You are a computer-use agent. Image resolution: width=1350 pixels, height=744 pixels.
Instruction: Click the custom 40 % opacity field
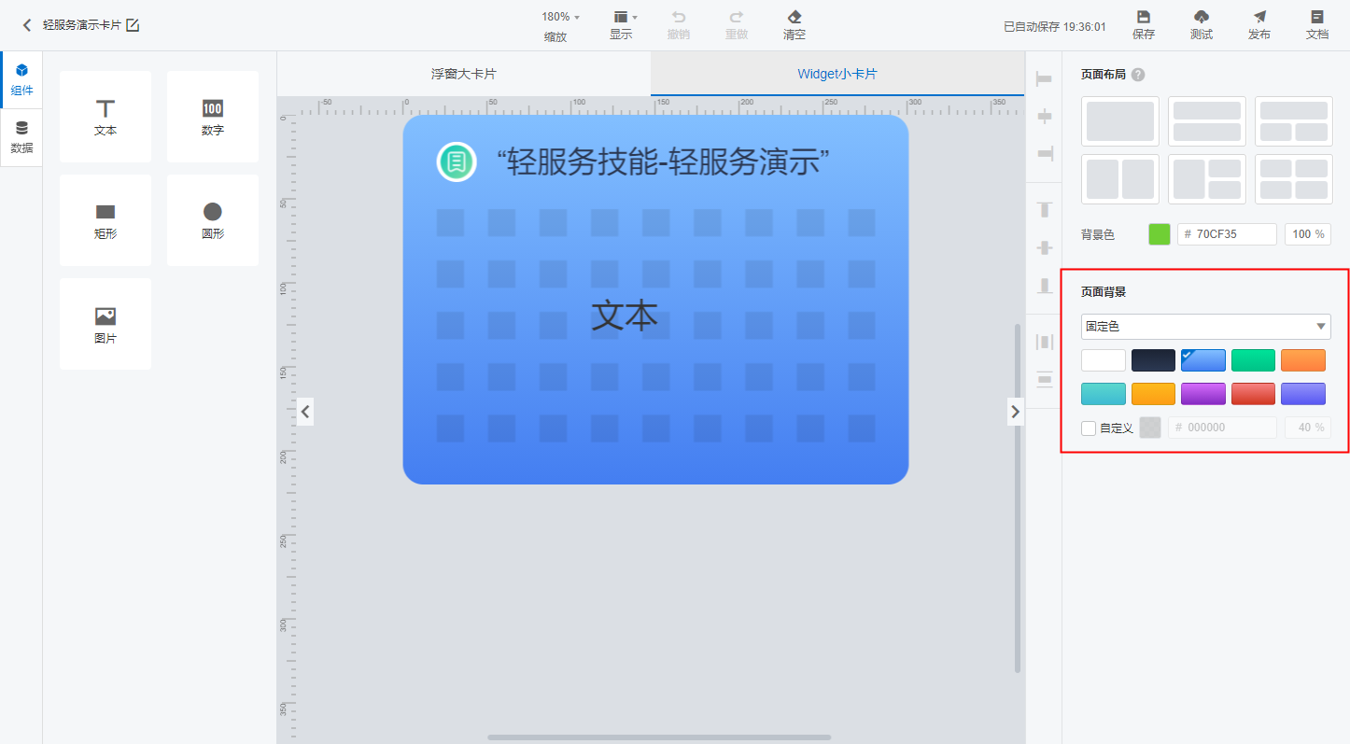(1308, 428)
